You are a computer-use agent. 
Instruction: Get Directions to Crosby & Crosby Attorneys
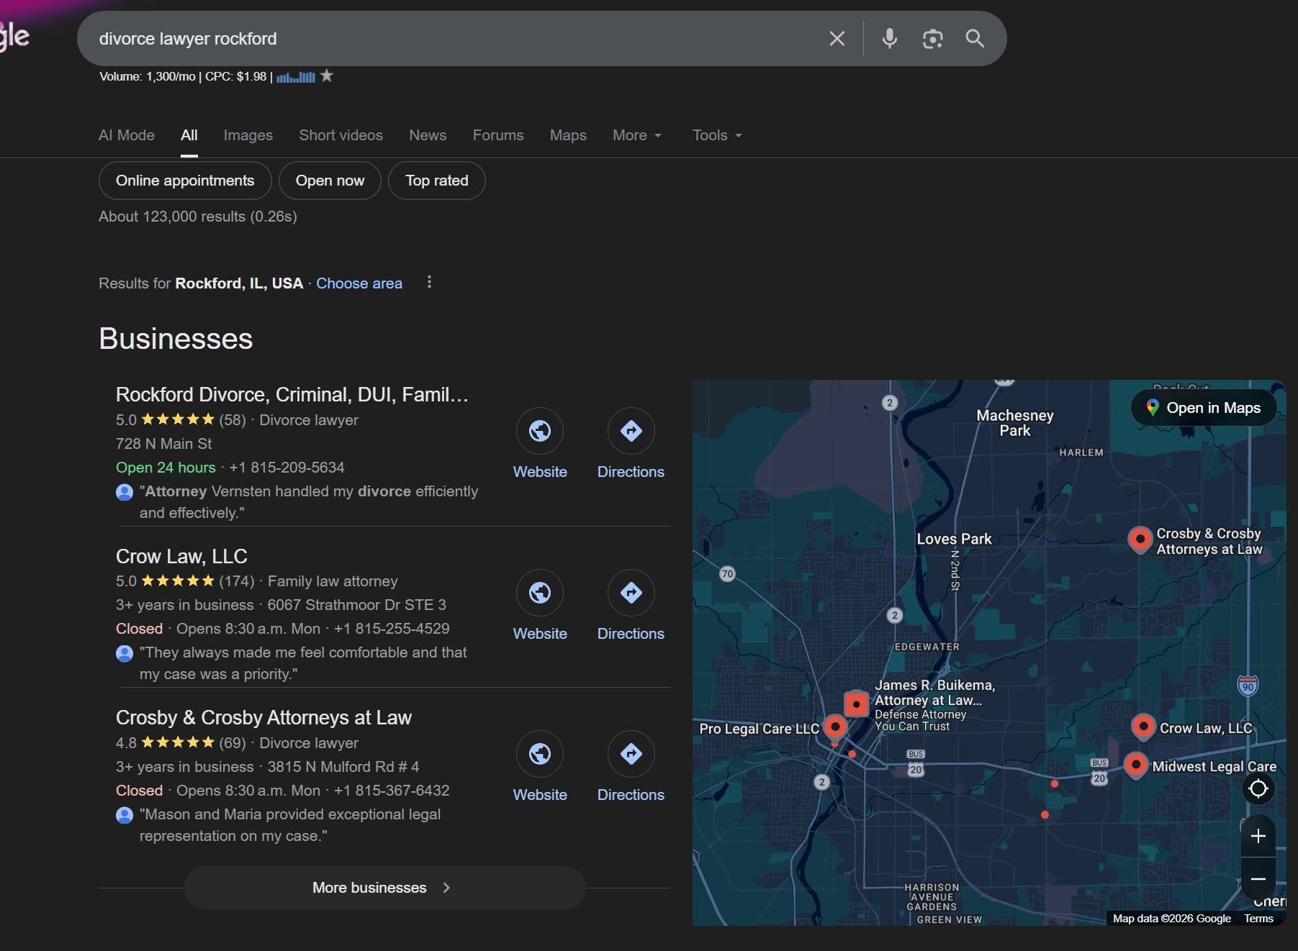(x=631, y=753)
